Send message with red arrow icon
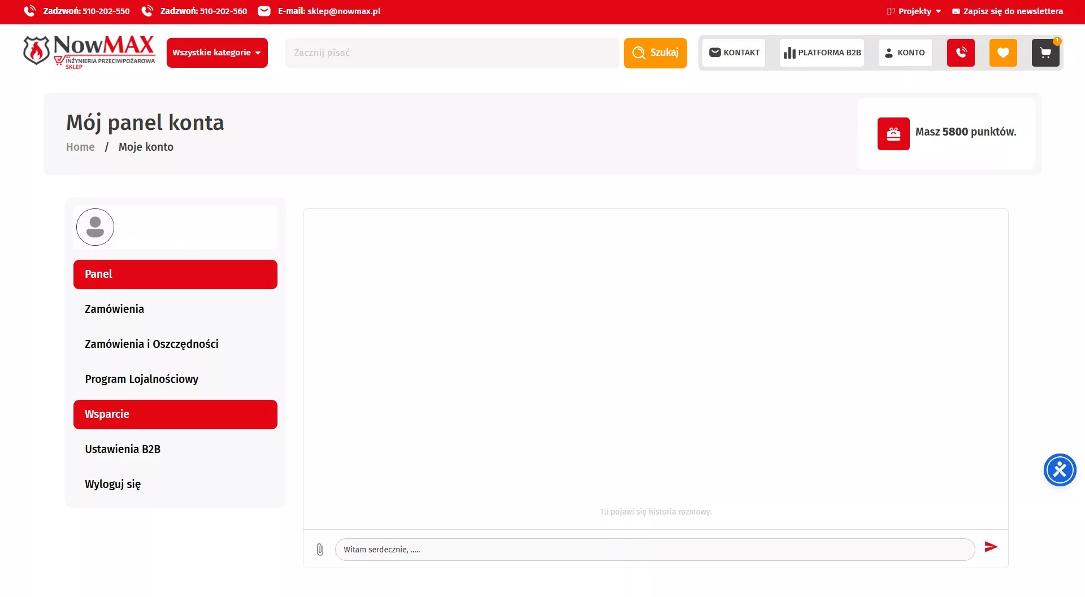The width and height of the screenshot is (1085, 597). [x=991, y=547]
